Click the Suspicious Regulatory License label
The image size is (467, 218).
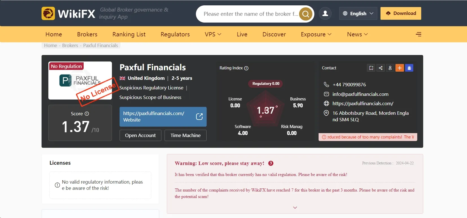pos(151,88)
